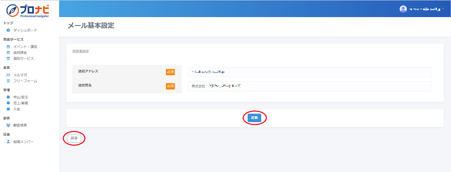Image resolution: width=451 pixels, height=172 pixels.
Task: Click the 送信者設定 section heading
Action: pos(81,52)
